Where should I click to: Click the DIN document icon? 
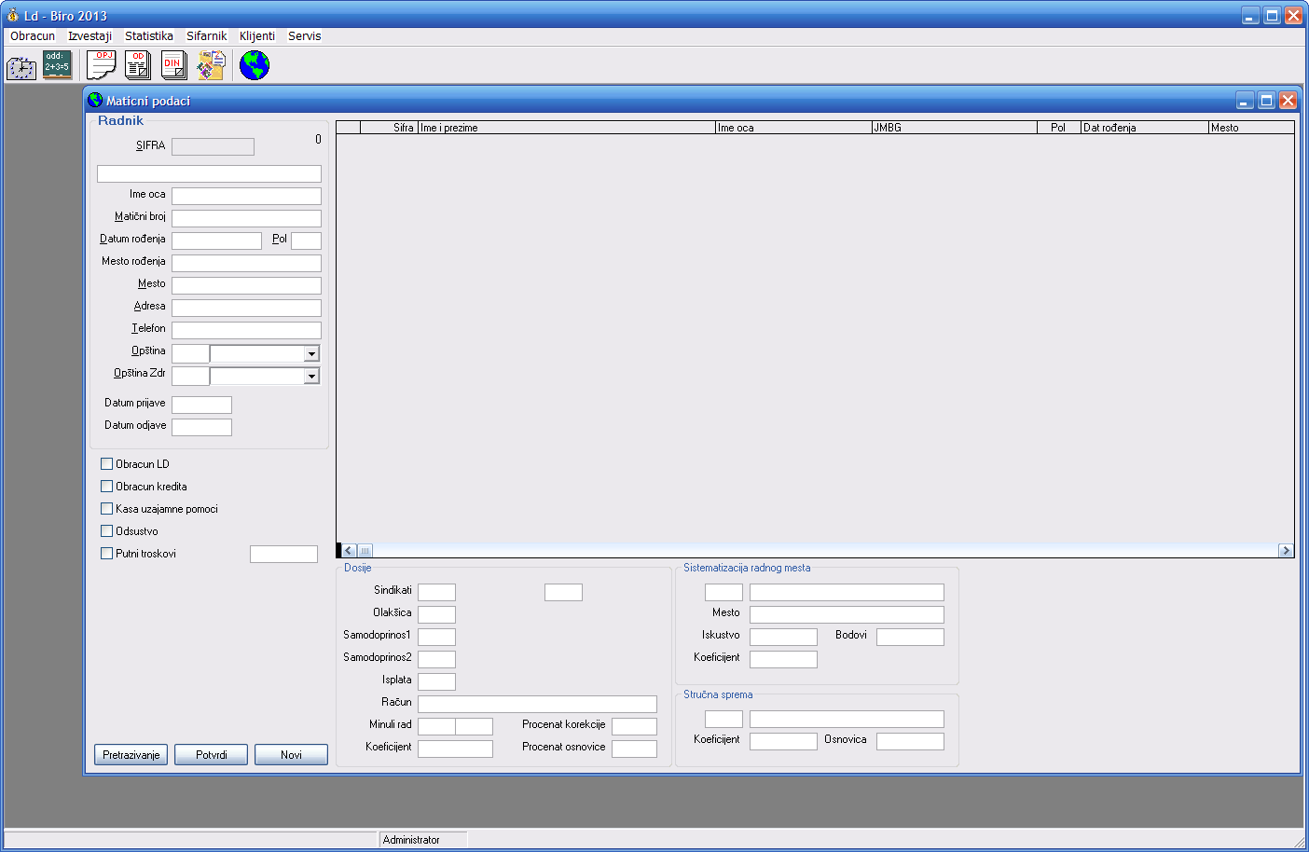174,65
